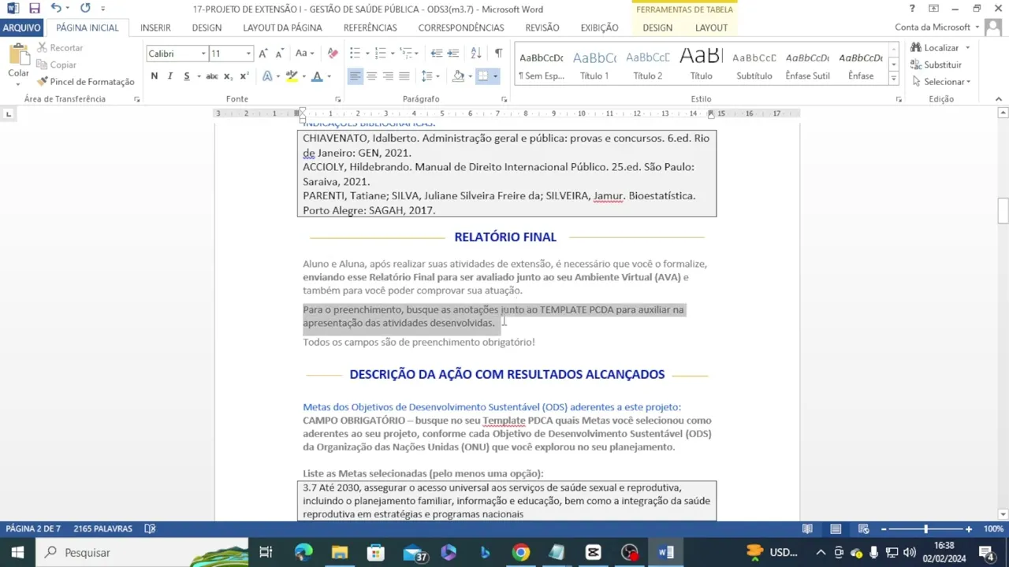Click the Colar paste icon
Viewport: 1009px width, 567px height.
pos(18,54)
